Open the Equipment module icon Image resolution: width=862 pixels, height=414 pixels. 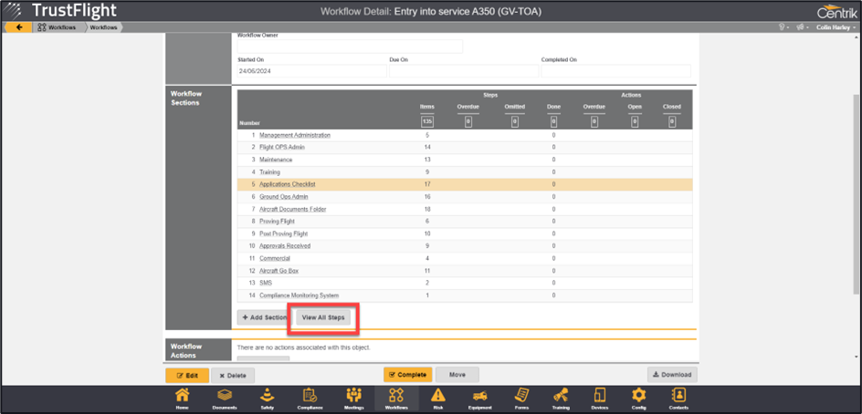pos(480,398)
